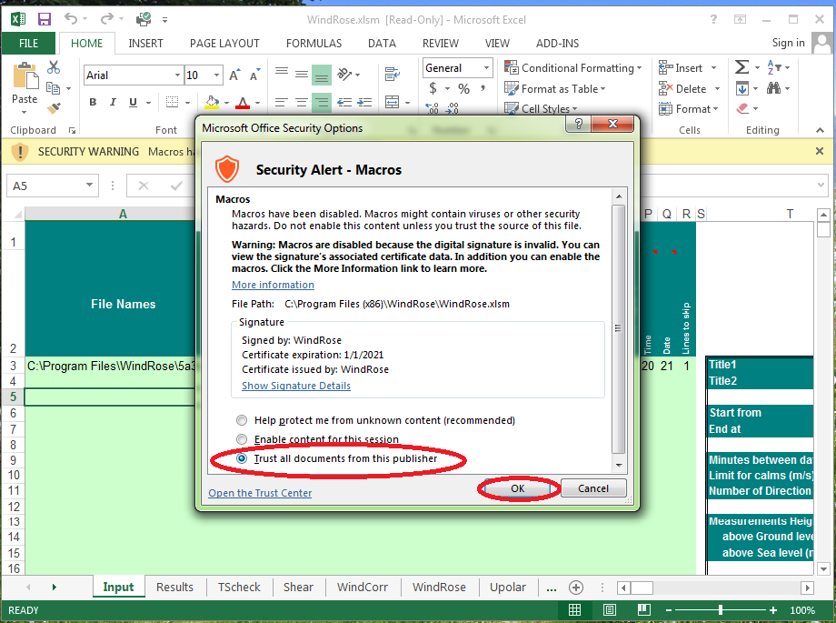Open Find & Select binoculars icon

pyautogui.click(x=773, y=88)
